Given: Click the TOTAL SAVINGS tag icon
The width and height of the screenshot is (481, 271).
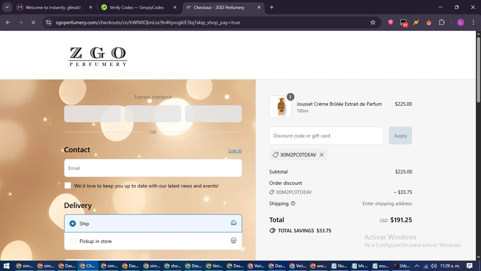Looking at the screenshot, I should 273,231.
